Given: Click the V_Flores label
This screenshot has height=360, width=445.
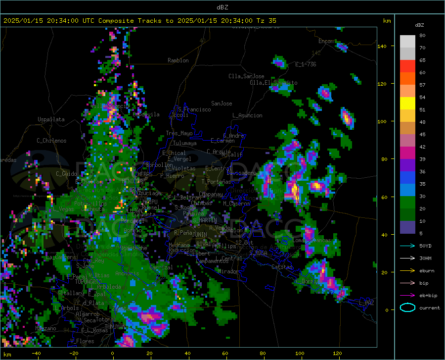Looking at the screenshot, I should coord(82,341).
